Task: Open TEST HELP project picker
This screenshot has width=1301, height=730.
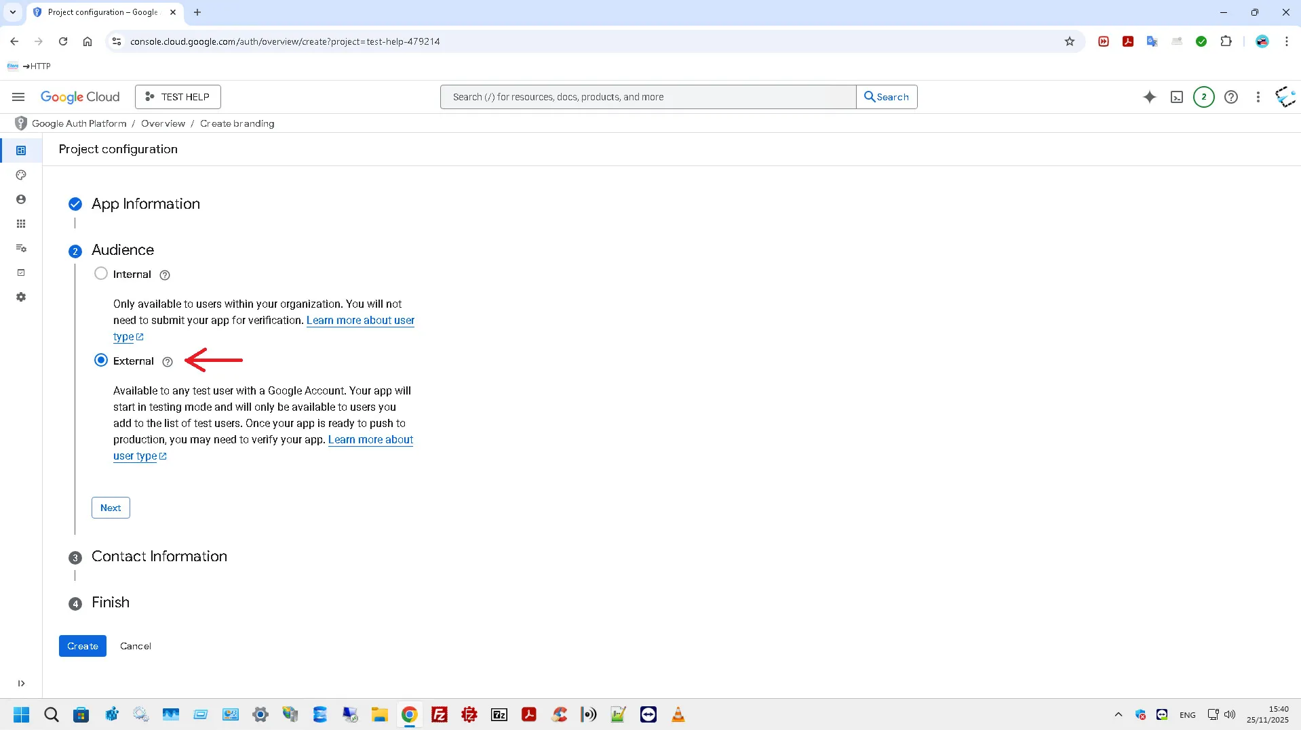Action: (178, 97)
